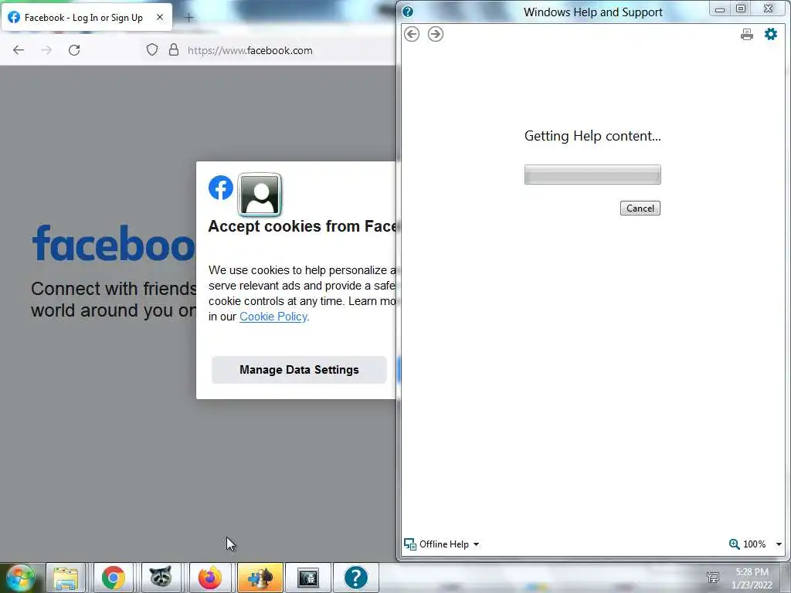Viewport: 791px width, 593px height.
Task: Launch Google Chrome from the taskbar
Action: pyautogui.click(x=113, y=578)
